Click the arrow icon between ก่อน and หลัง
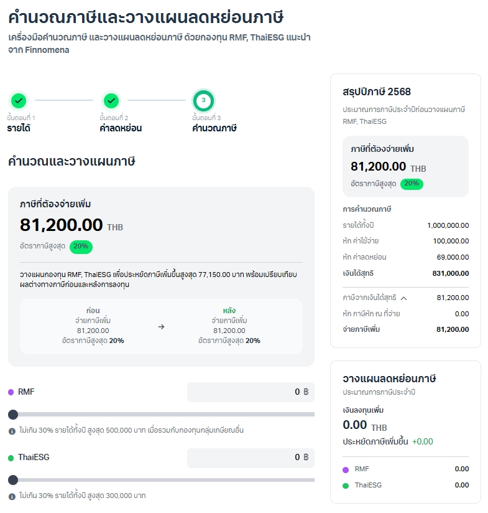Viewport: 488px width, 513px height. pos(161,327)
